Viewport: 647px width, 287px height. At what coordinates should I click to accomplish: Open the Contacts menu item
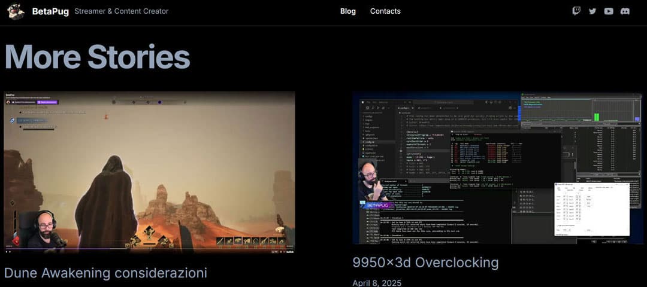[385, 11]
